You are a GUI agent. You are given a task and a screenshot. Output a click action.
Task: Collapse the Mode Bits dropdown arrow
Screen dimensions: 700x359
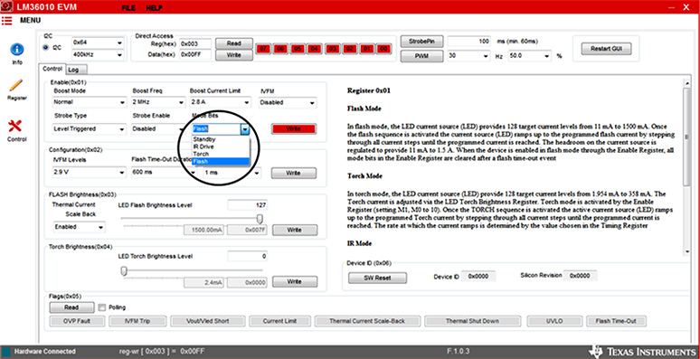coord(245,129)
